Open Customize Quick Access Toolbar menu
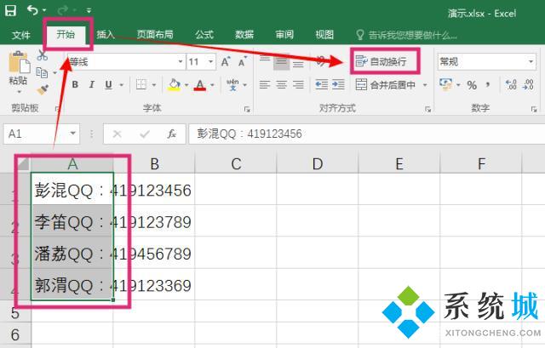The image size is (545, 348). (x=89, y=11)
